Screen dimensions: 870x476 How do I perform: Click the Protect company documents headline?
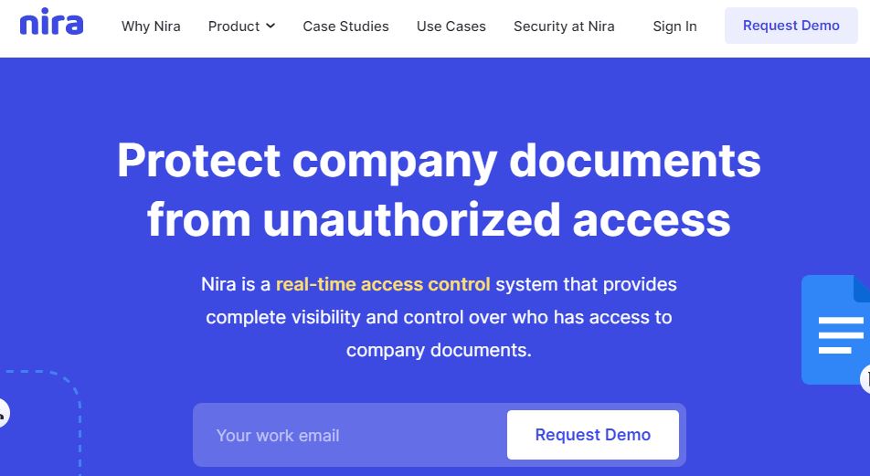[439, 161]
